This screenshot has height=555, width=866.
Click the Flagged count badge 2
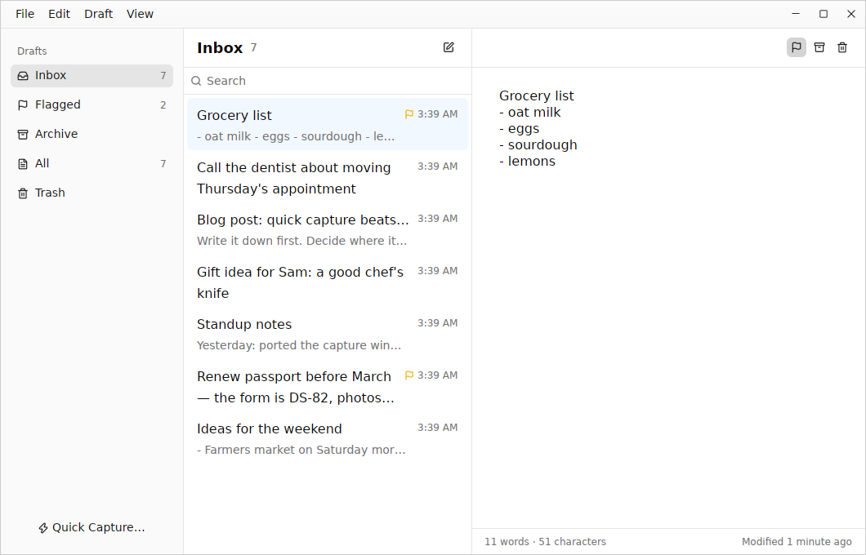[163, 104]
